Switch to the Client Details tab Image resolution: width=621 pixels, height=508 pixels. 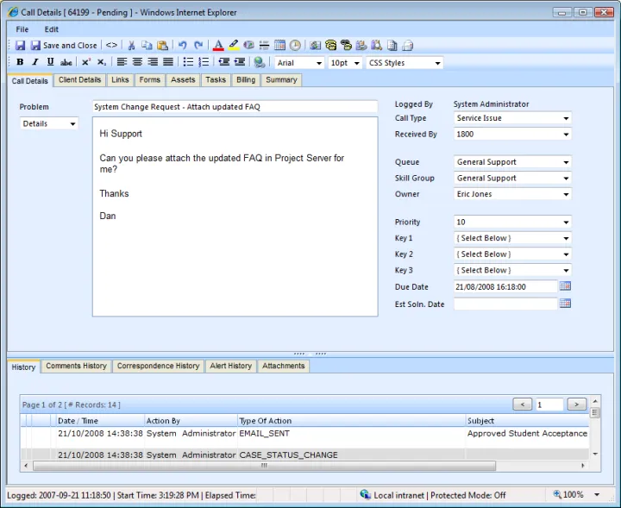coord(79,80)
